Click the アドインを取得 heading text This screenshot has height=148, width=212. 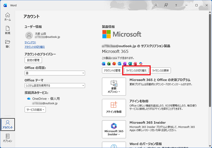139,101
